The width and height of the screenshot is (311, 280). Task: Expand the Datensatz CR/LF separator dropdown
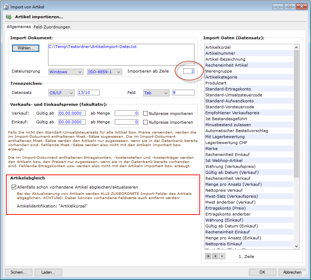(61, 93)
